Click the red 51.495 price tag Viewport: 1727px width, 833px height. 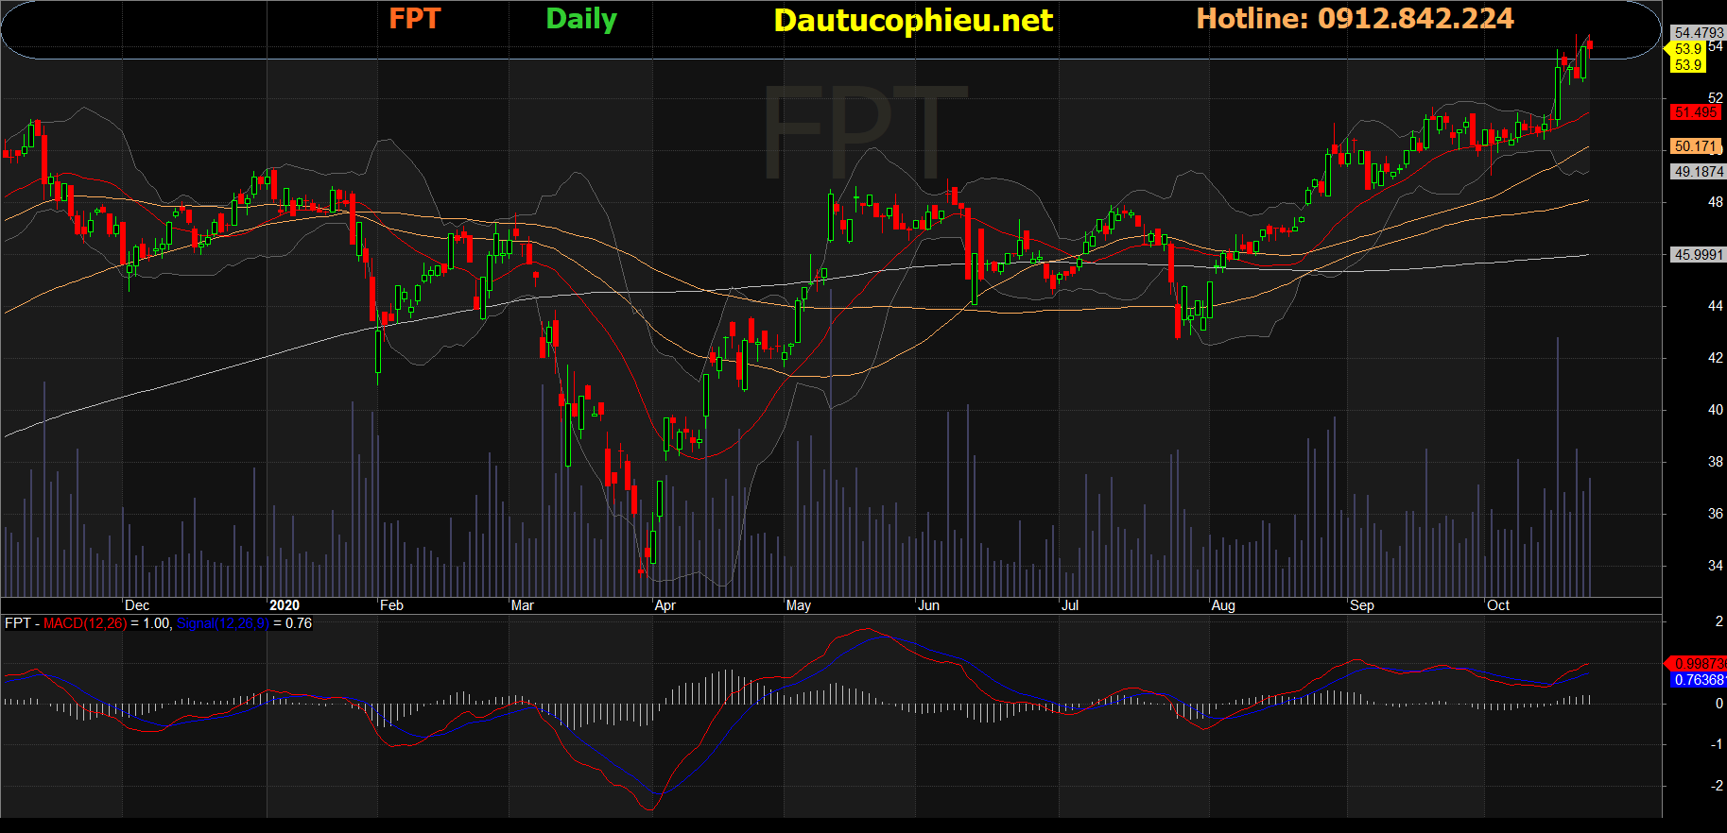click(1695, 112)
